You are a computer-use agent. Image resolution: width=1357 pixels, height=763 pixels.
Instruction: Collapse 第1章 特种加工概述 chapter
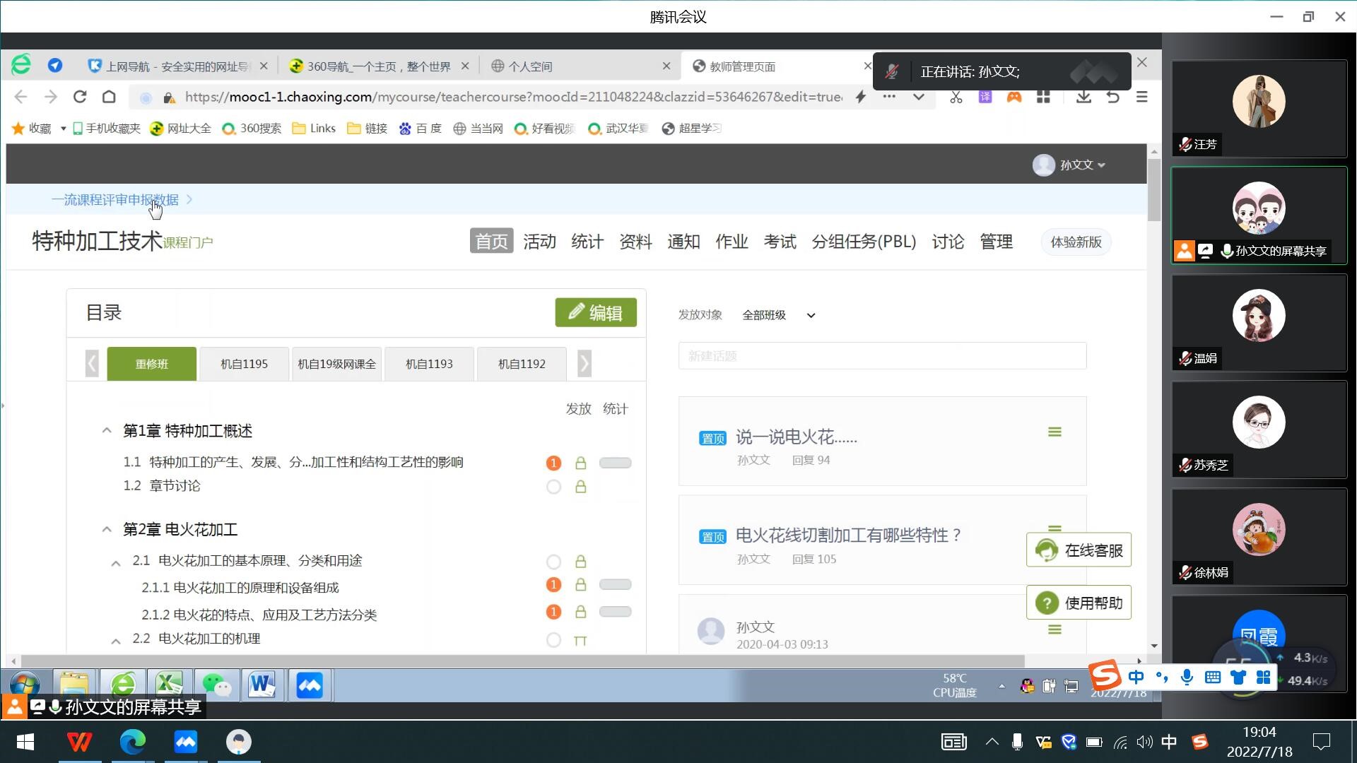tap(107, 430)
